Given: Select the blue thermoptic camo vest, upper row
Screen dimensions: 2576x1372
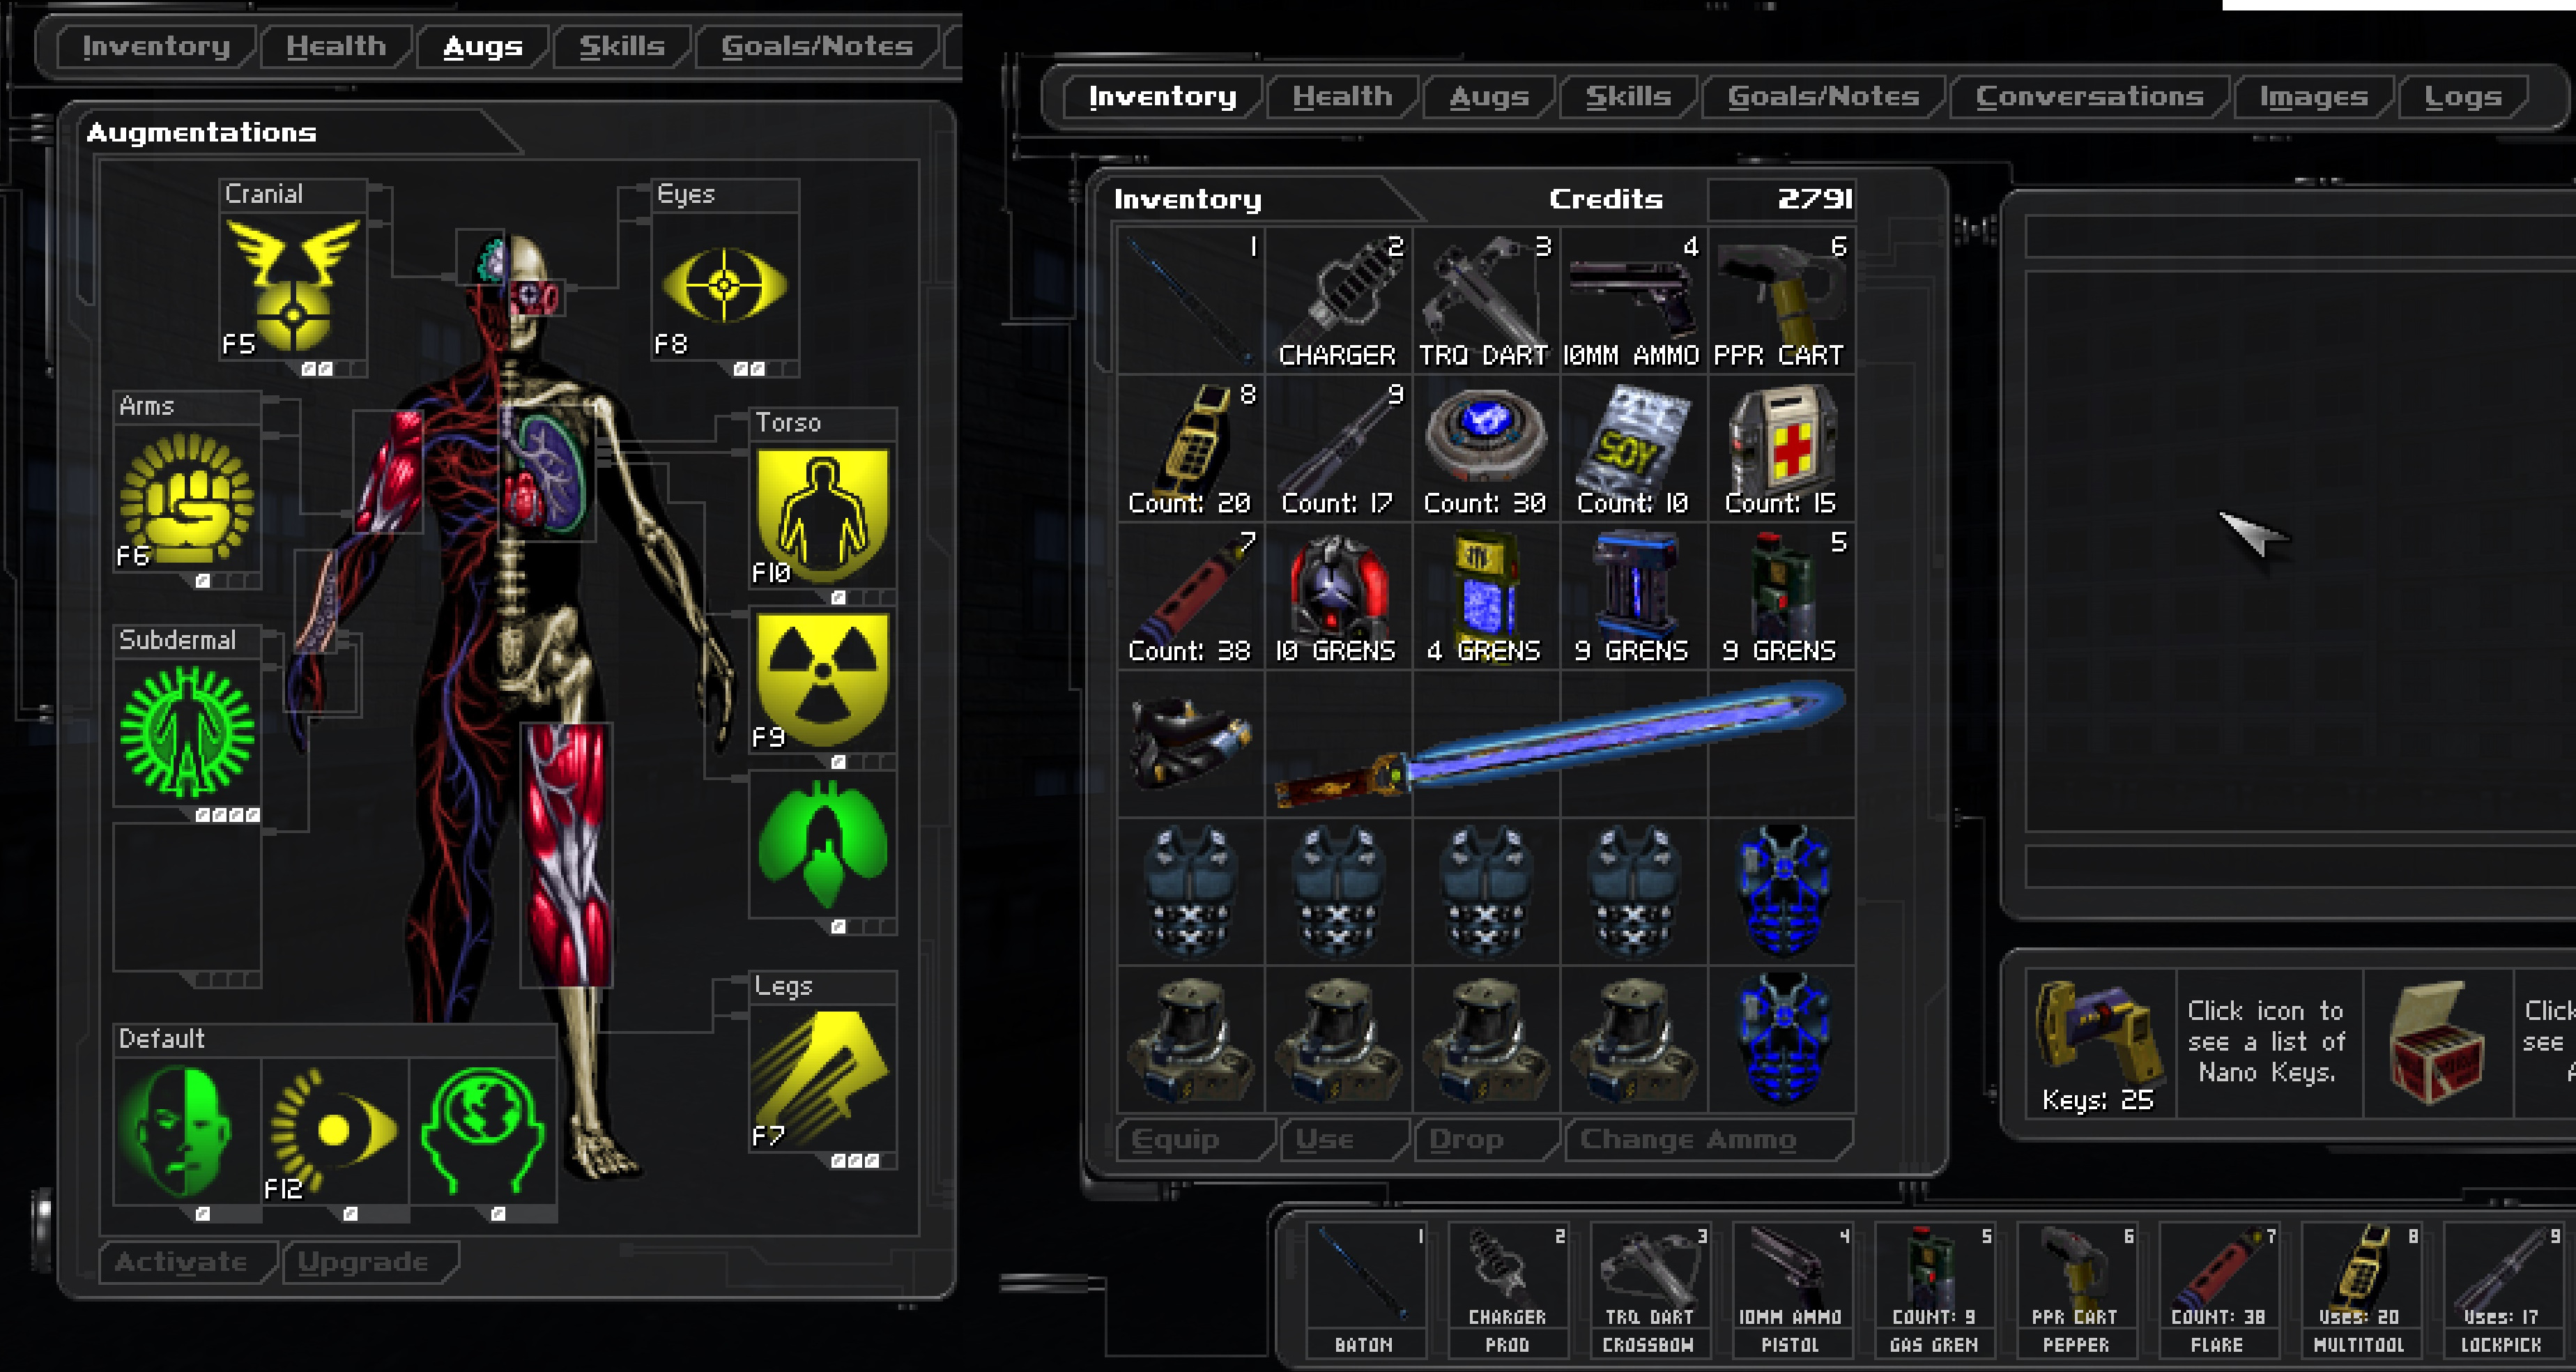Looking at the screenshot, I should 1782,892.
